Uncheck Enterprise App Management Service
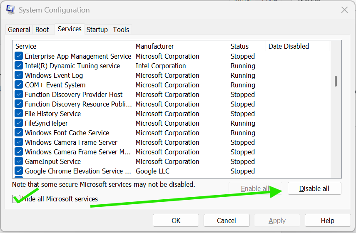Viewport: 356px width, 233px height. tap(19, 56)
